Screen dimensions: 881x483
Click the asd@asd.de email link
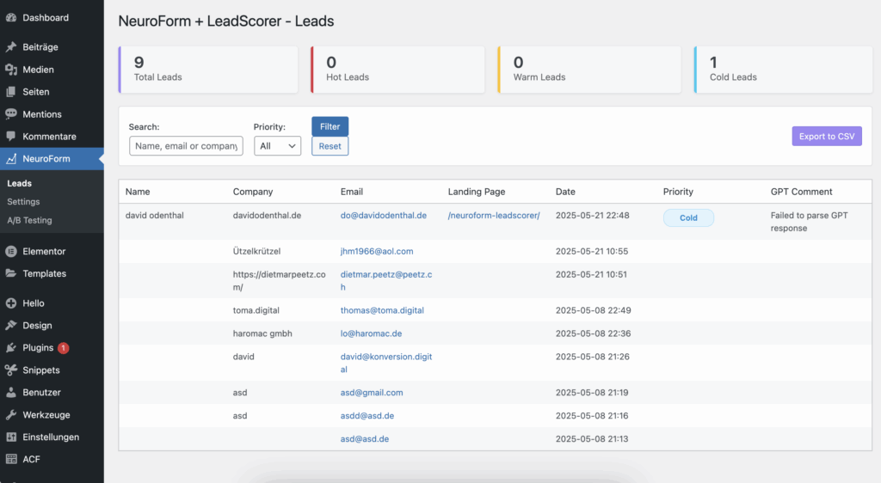coord(365,438)
